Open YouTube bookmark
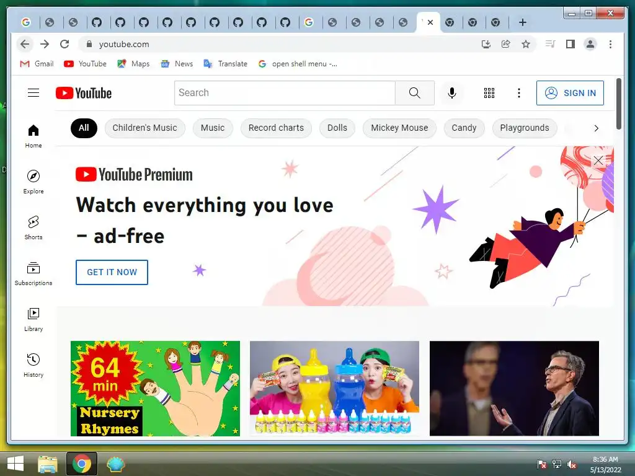Screen dimensions: 635x476 tap(85, 64)
